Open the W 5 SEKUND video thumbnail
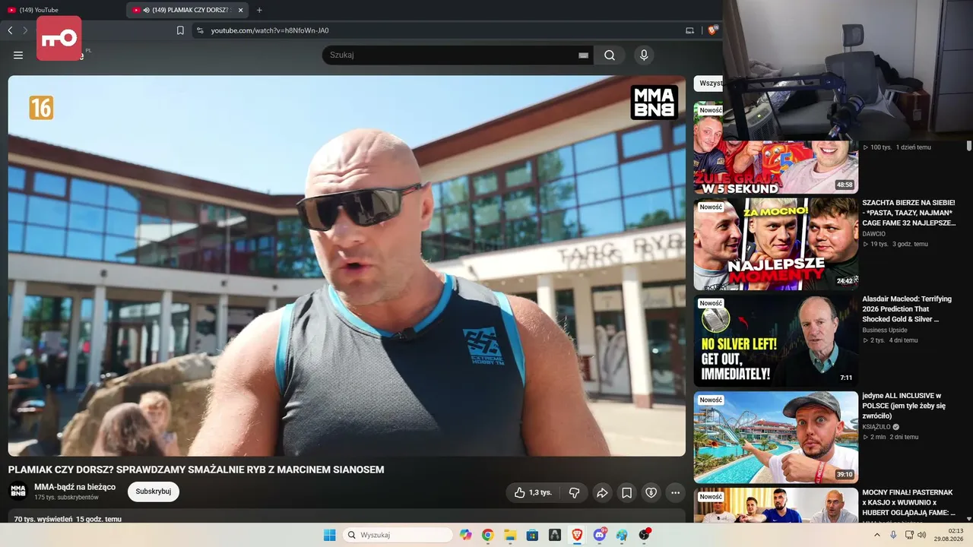Image resolution: width=973 pixels, height=547 pixels. point(776,148)
